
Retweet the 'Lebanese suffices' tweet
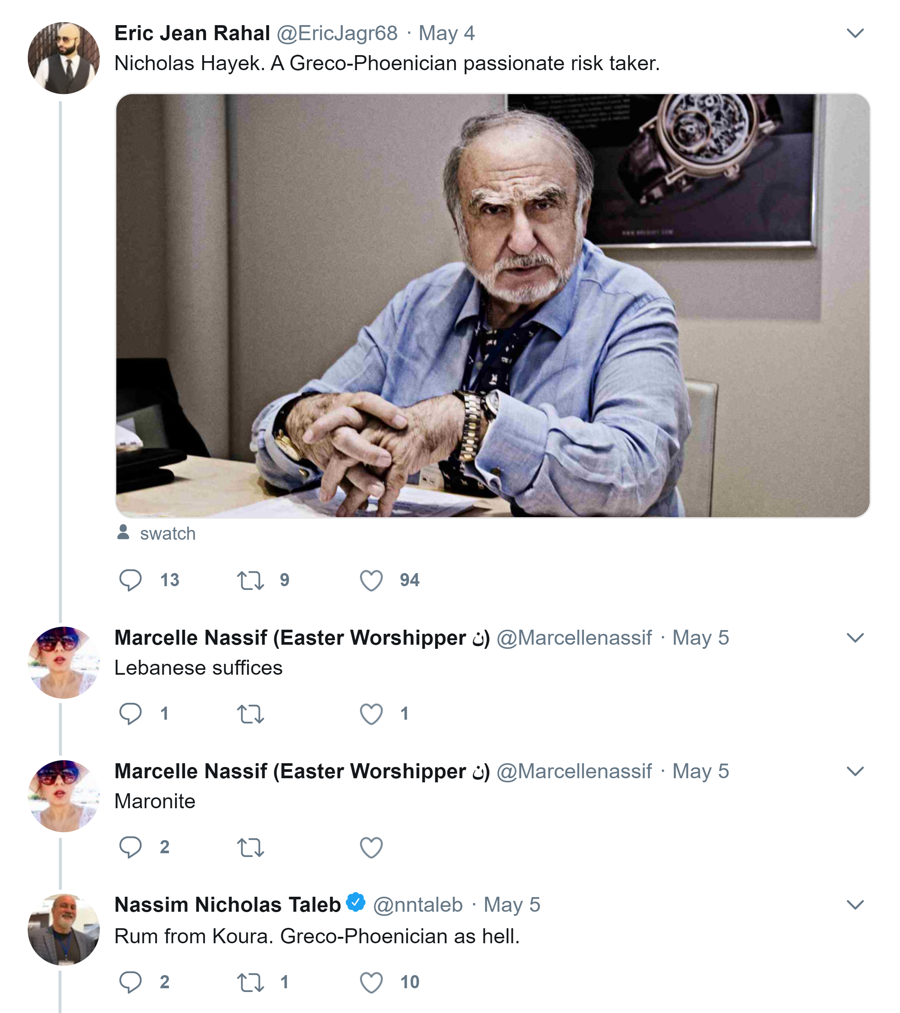click(x=250, y=714)
